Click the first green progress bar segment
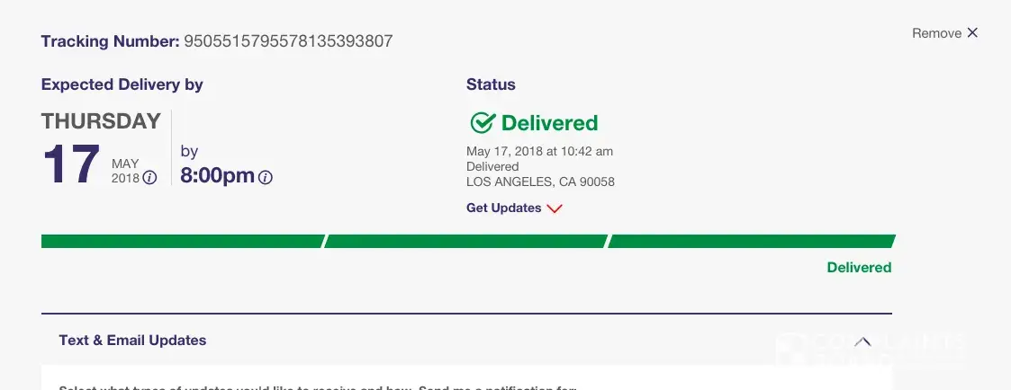This screenshot has height=390, width=1011. click(182, 241)
